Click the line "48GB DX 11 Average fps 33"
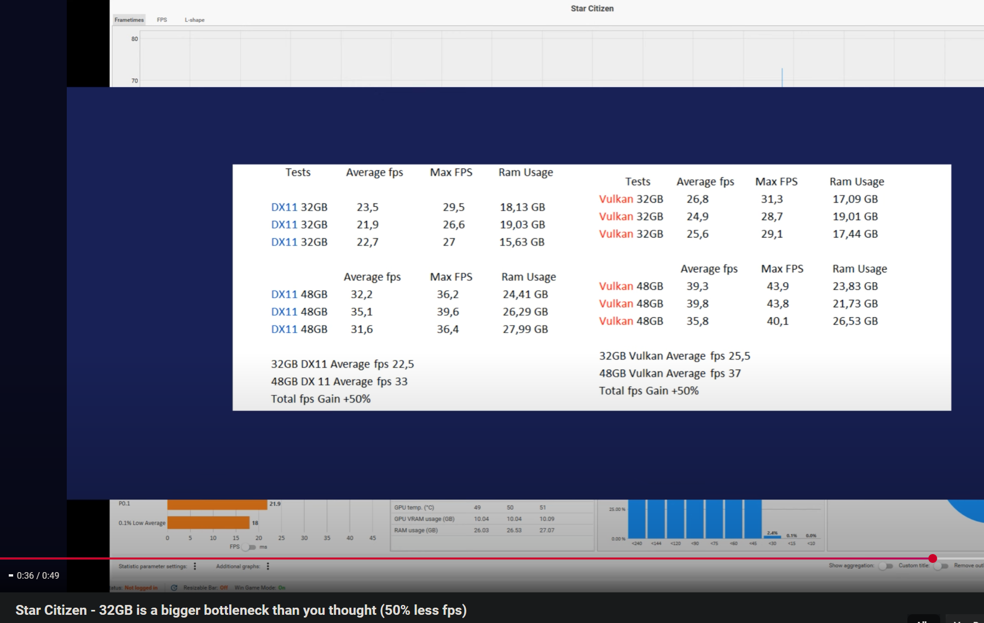The image size is (984, 623). tap(339, 382)
